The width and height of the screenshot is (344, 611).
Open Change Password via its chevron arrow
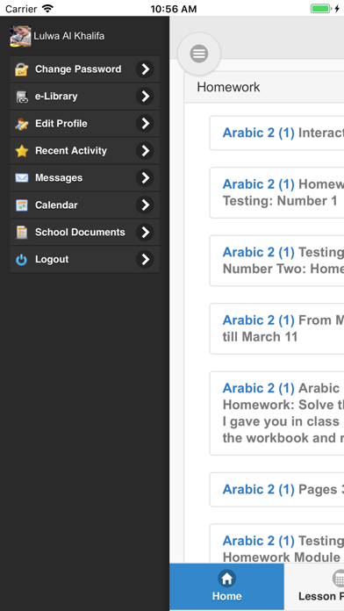pos(145,69)
